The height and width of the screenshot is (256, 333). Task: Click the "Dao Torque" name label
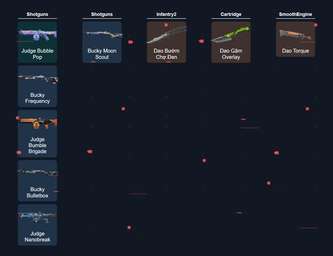tap(295, 51)
